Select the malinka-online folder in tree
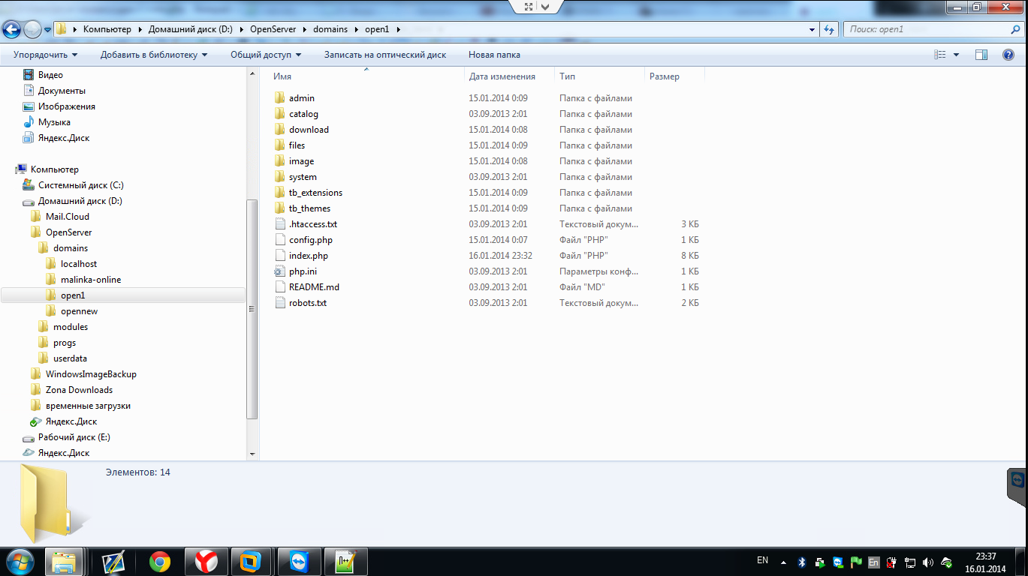The image size is (1028, 576). click(x=90, y=280)
